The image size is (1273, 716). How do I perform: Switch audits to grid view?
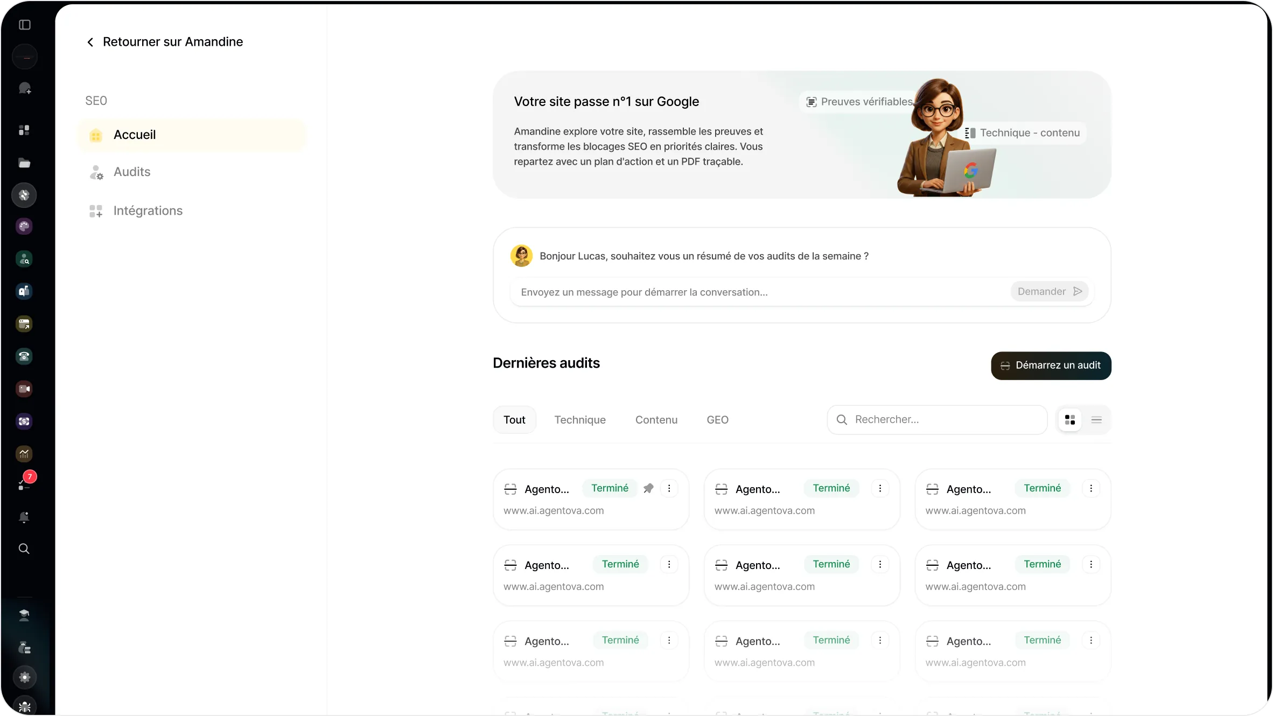1070,420
